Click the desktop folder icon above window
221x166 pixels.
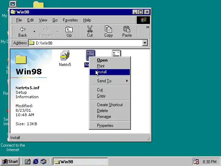[39, 4]
